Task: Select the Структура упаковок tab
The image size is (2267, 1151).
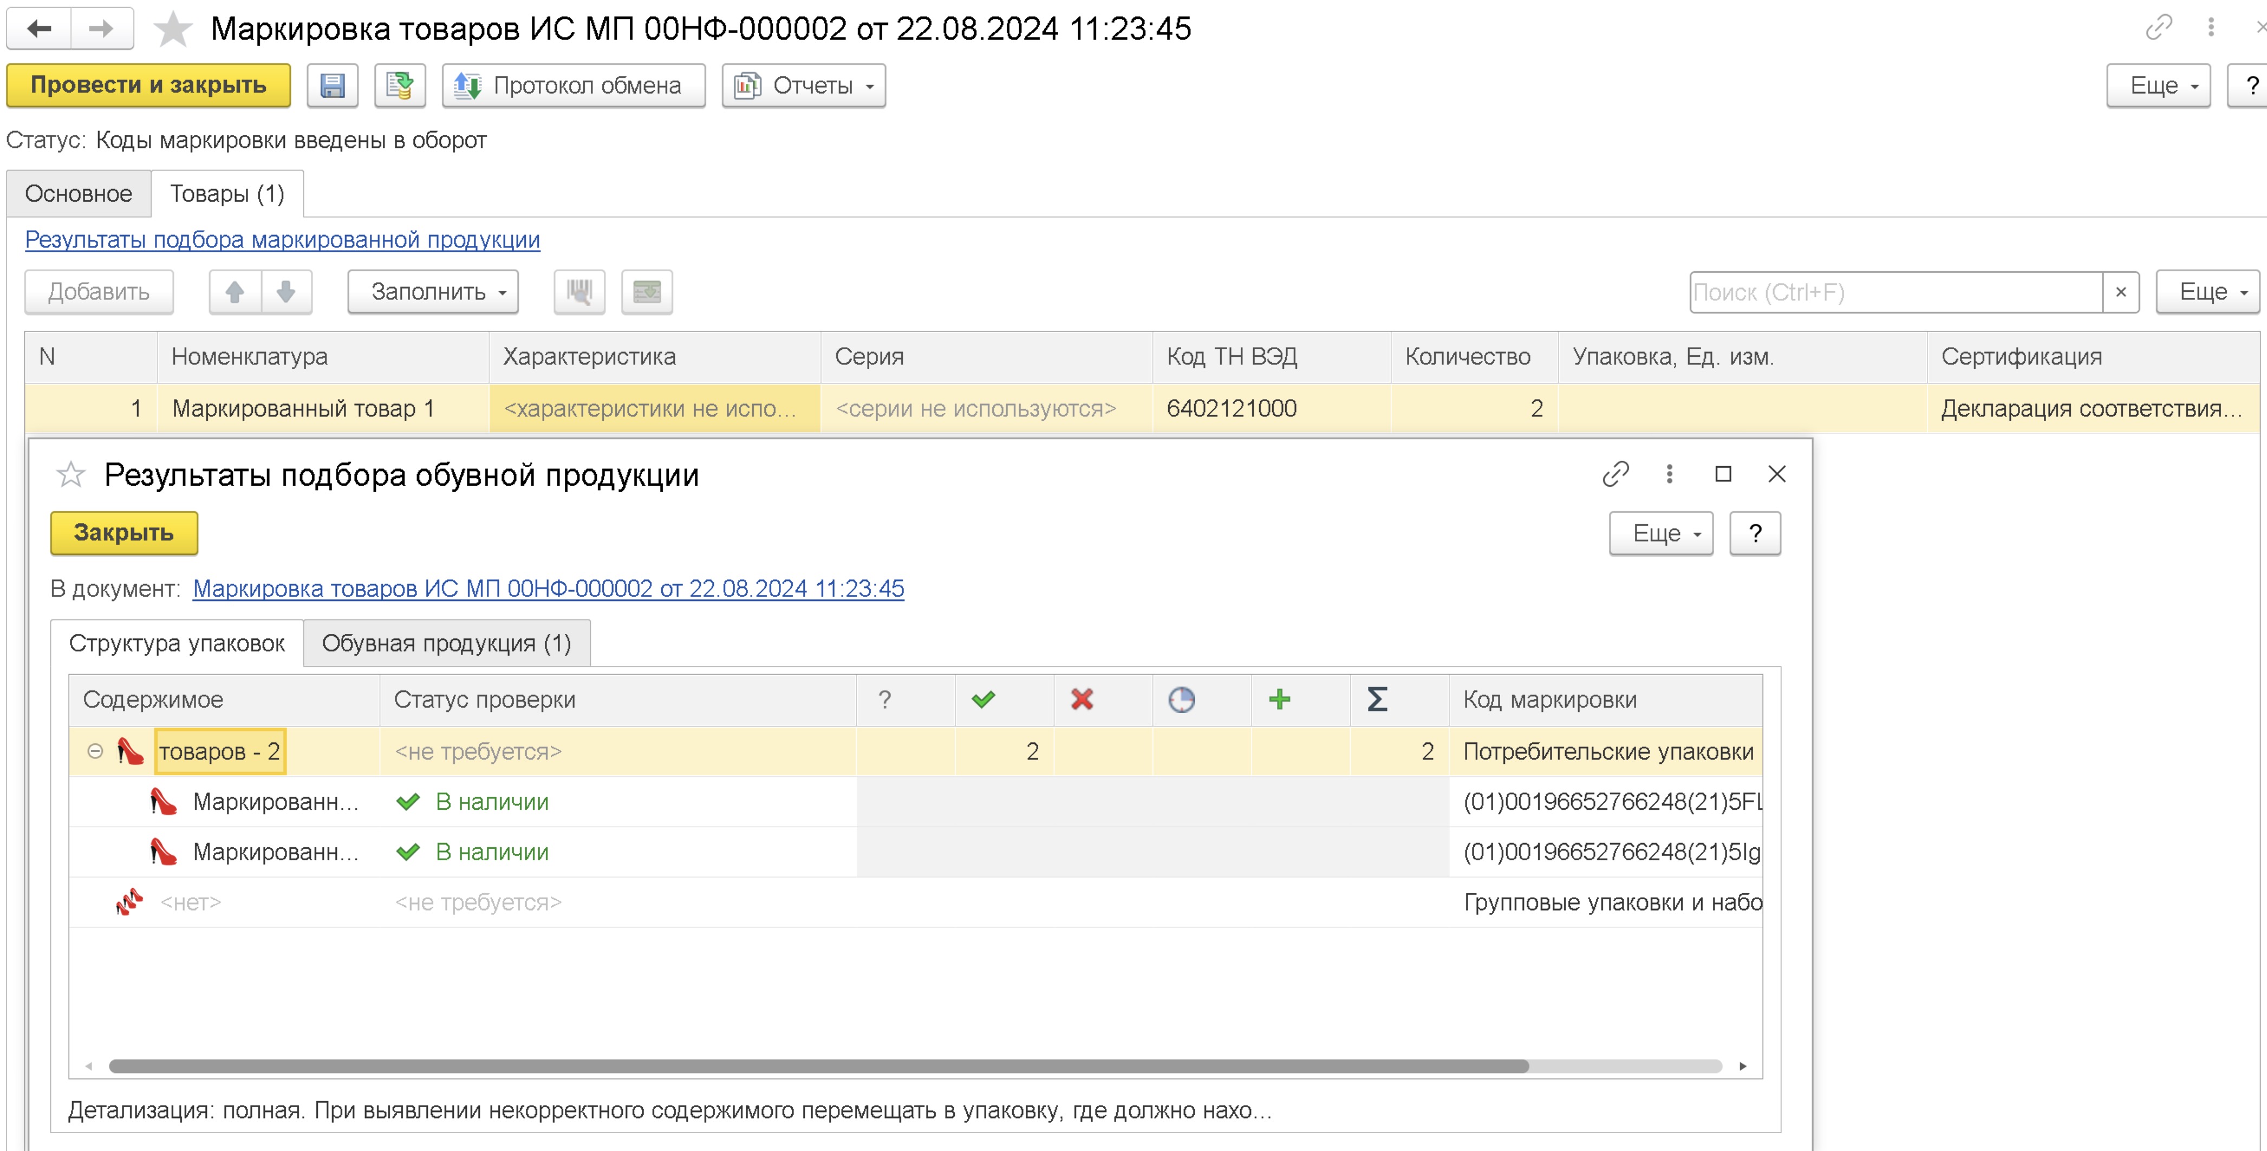Action: tap(177, 643)
